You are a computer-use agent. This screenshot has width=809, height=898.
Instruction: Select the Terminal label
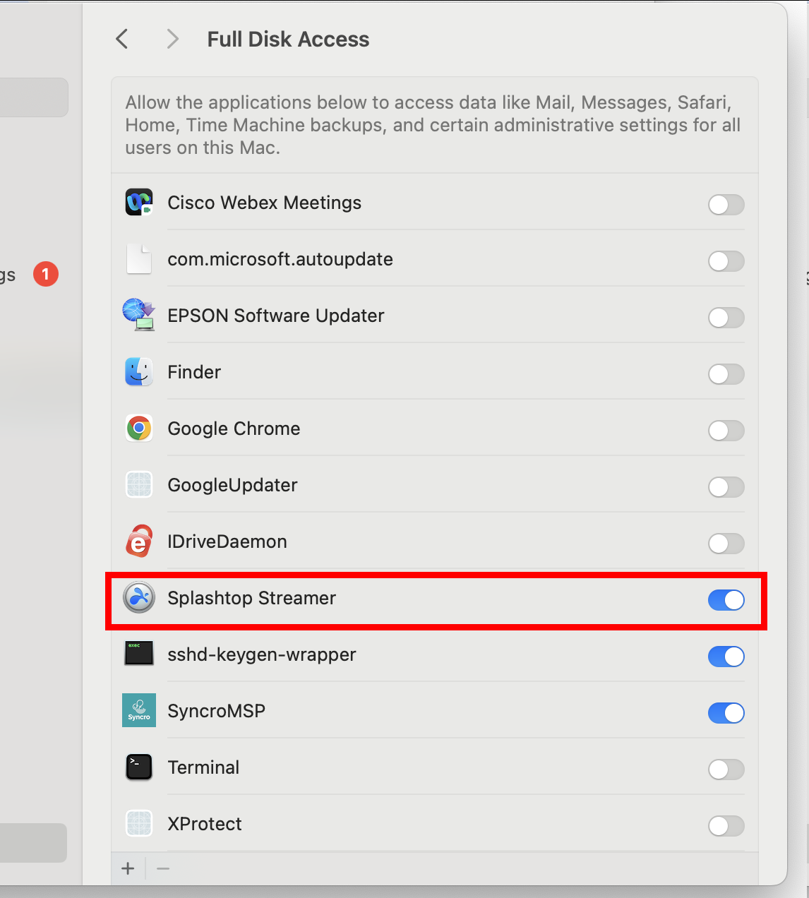point(203,767)
